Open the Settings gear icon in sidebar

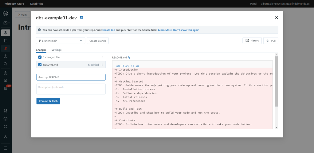point(6,126)
